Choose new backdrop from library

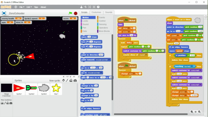(2, 103)
